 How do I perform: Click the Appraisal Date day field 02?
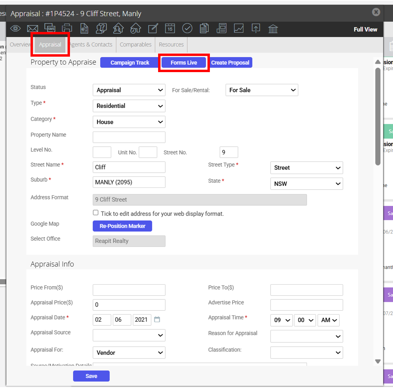pyautogui.click(x=102, y=320)
